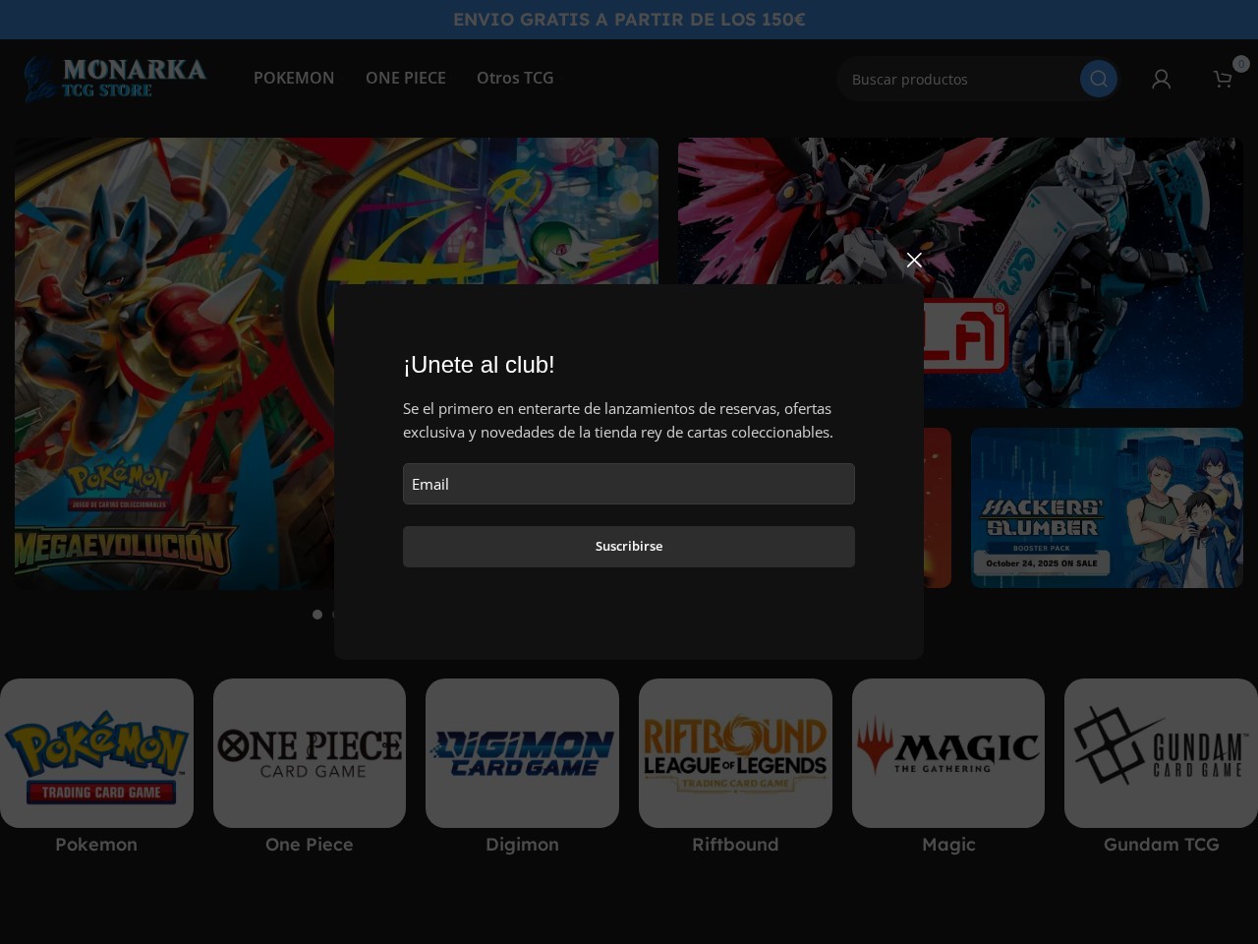Click the free shipping banner text

629,19
